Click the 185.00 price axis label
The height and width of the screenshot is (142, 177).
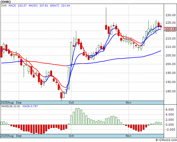click(x=170, y=91)
